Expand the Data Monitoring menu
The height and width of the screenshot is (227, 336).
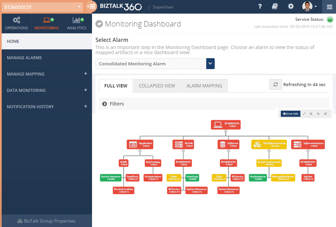[x=86, y=90]
